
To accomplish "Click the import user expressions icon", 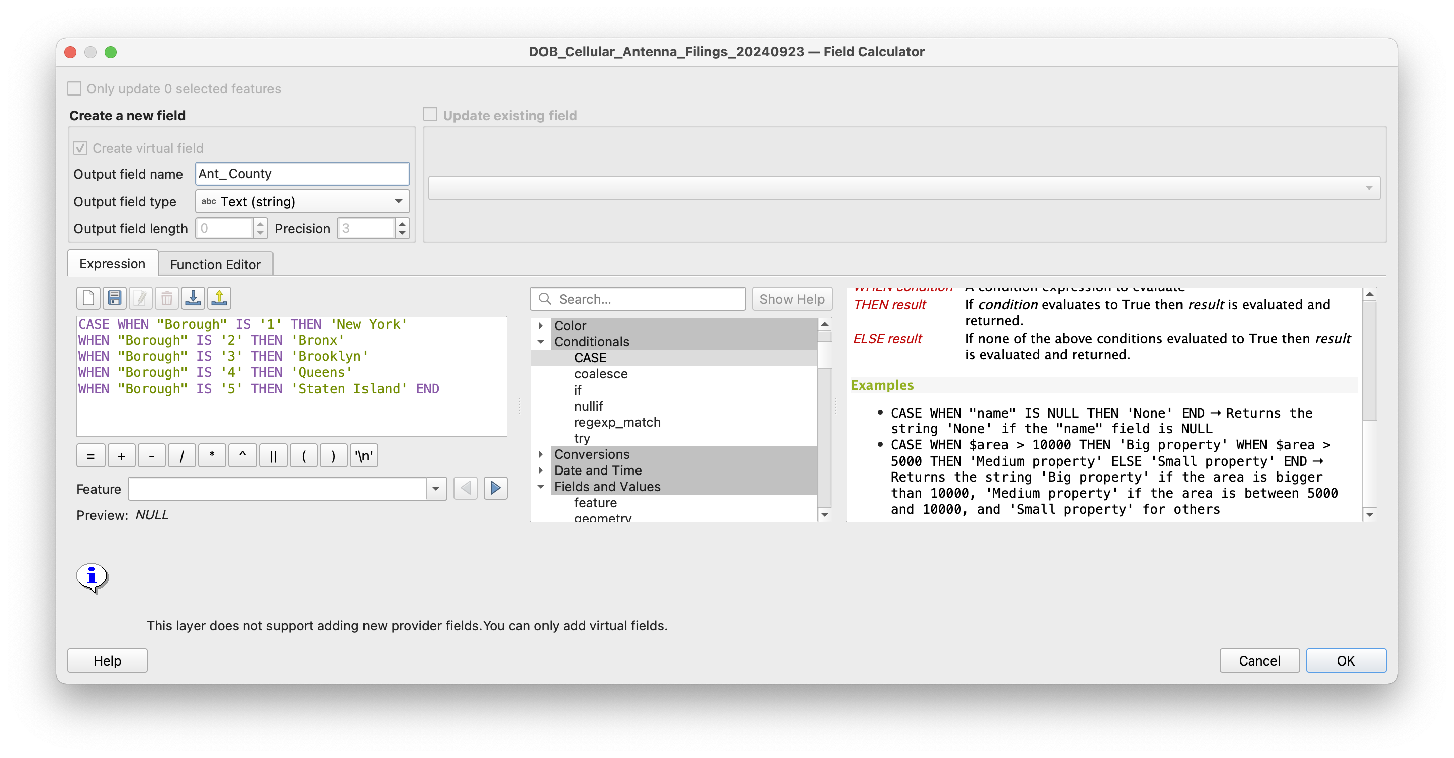I will click(193, 298).
